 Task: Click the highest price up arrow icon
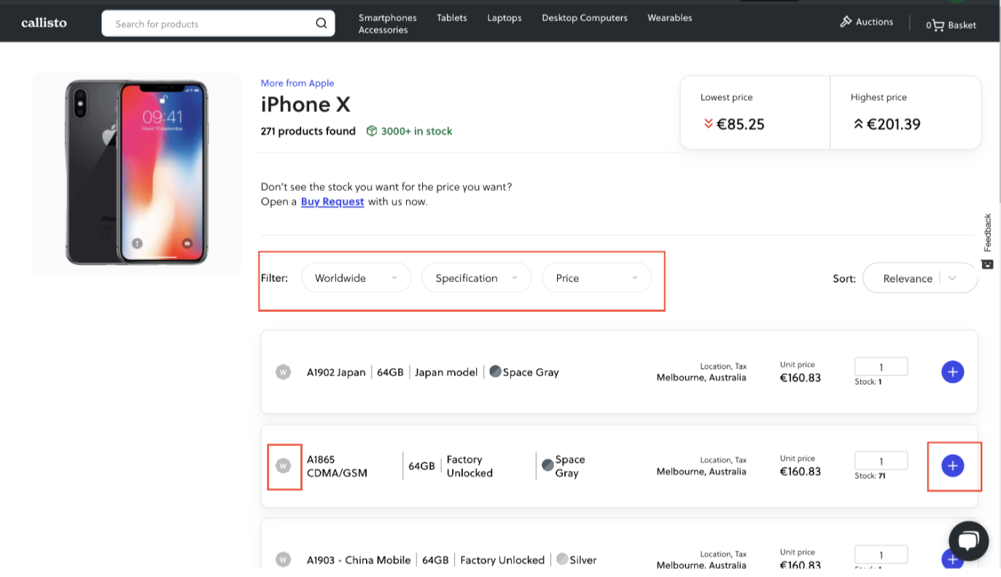pyautogui.click(x=858, y=124)
